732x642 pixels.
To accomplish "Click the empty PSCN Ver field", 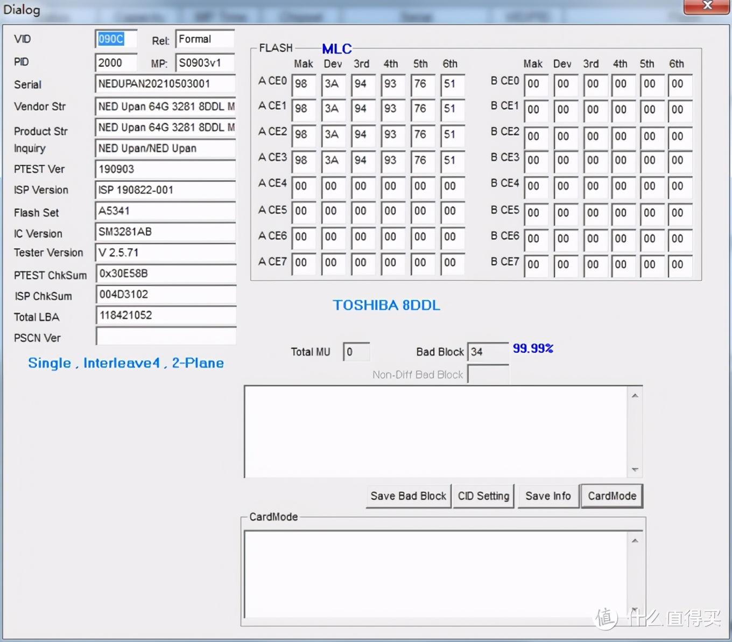I will (x=165, y=337).
